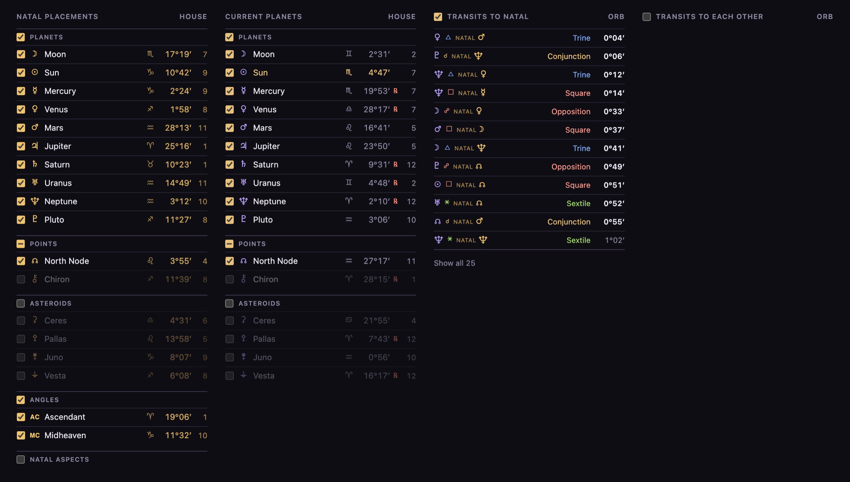Click Gemini sign icon in current Moon row
This screenshot has height=482, width=850.
[x=349, y=54]
